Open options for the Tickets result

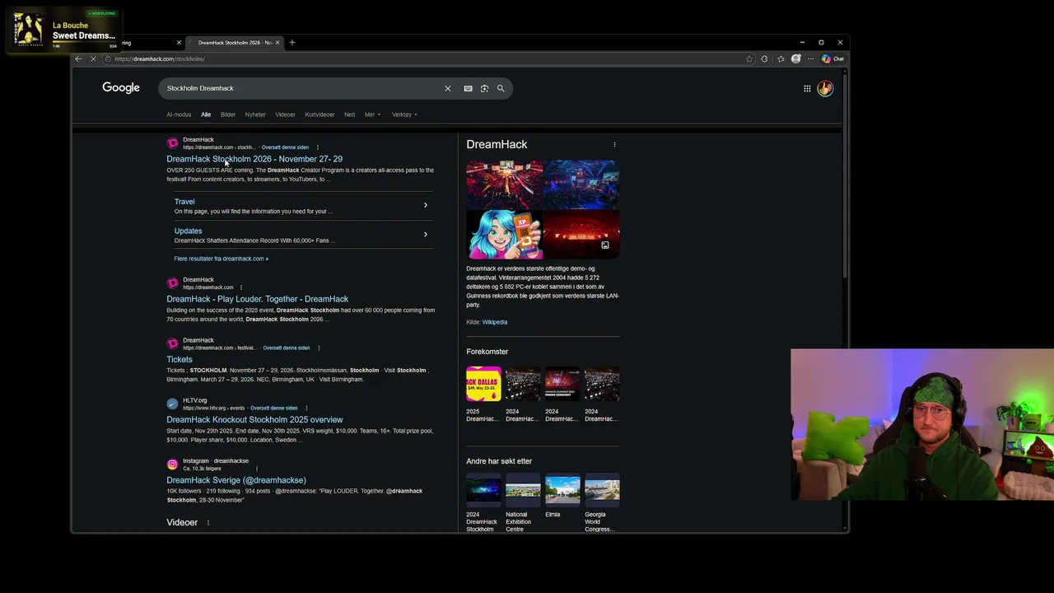[319, 348]
